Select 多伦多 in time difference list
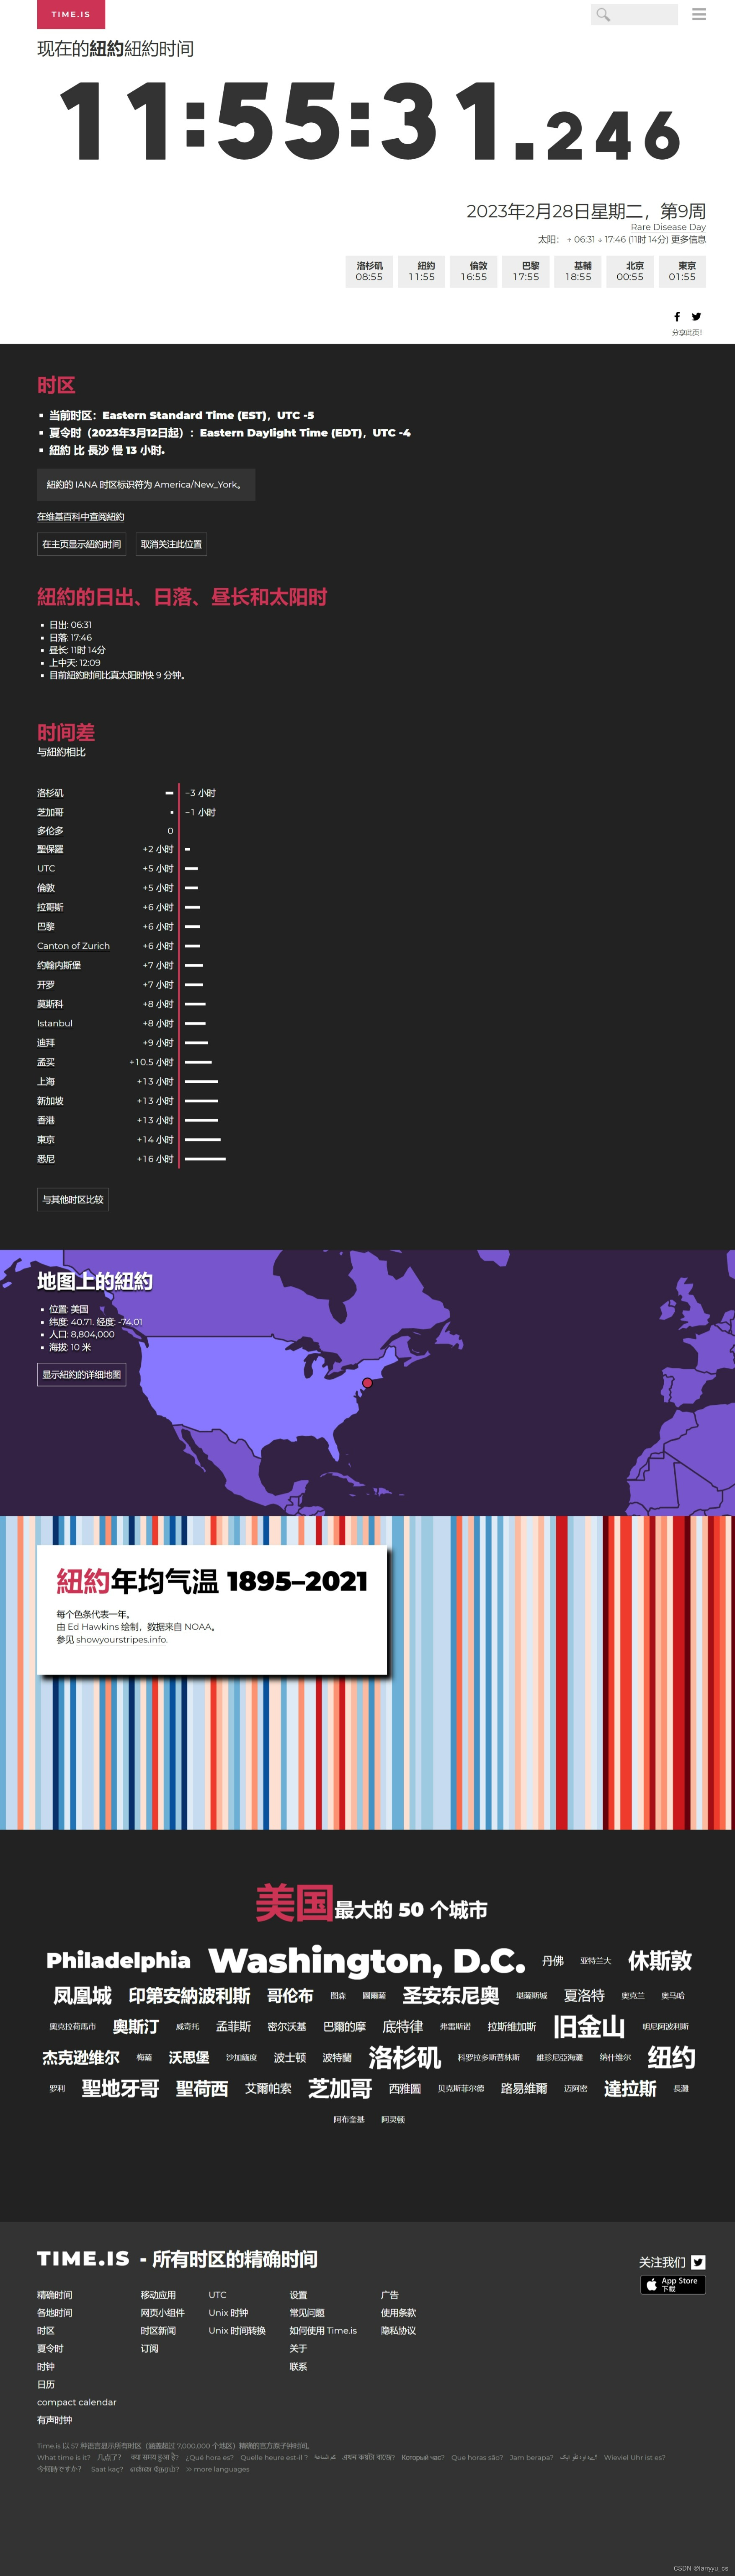735x2576 pixels. [x=50, y=831]
